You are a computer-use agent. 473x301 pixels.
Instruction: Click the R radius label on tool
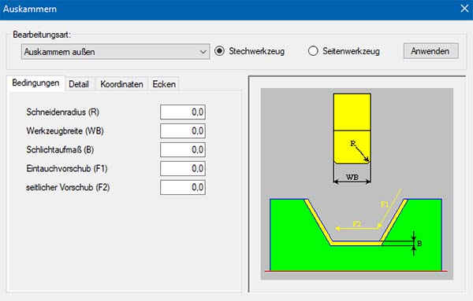(x=353, y=144)
